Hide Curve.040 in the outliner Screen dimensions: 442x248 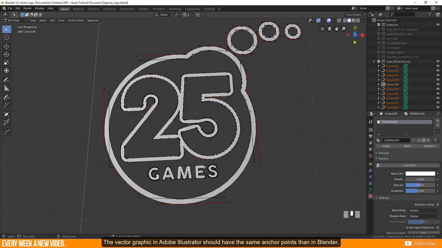point(438,103)
